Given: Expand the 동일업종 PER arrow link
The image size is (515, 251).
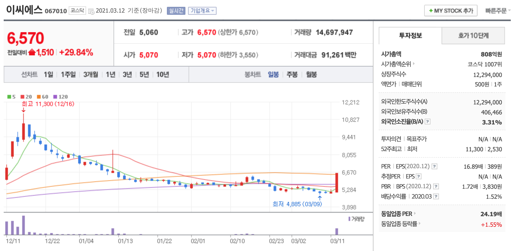Looking at the screenshot, I should 415,213.
